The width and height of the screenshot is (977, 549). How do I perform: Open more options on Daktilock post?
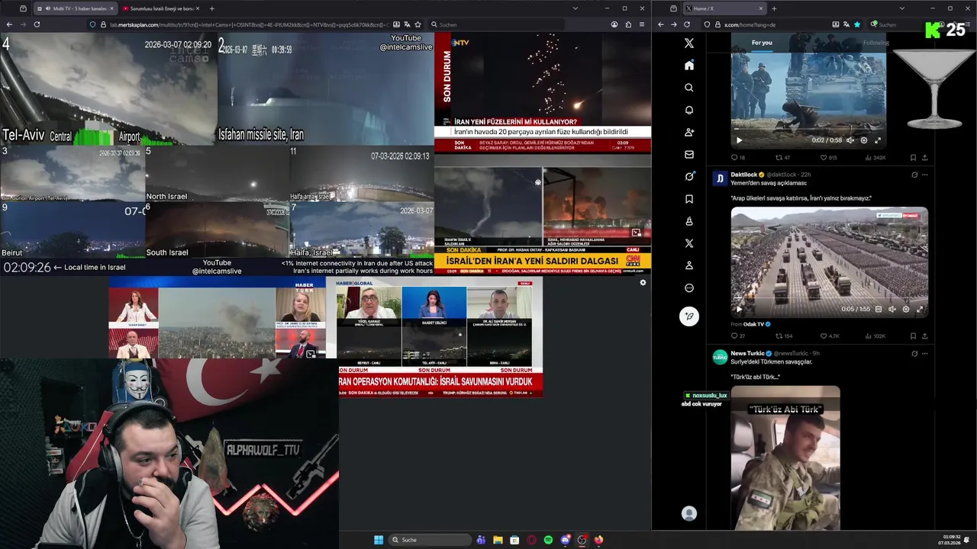pos(925,175)
